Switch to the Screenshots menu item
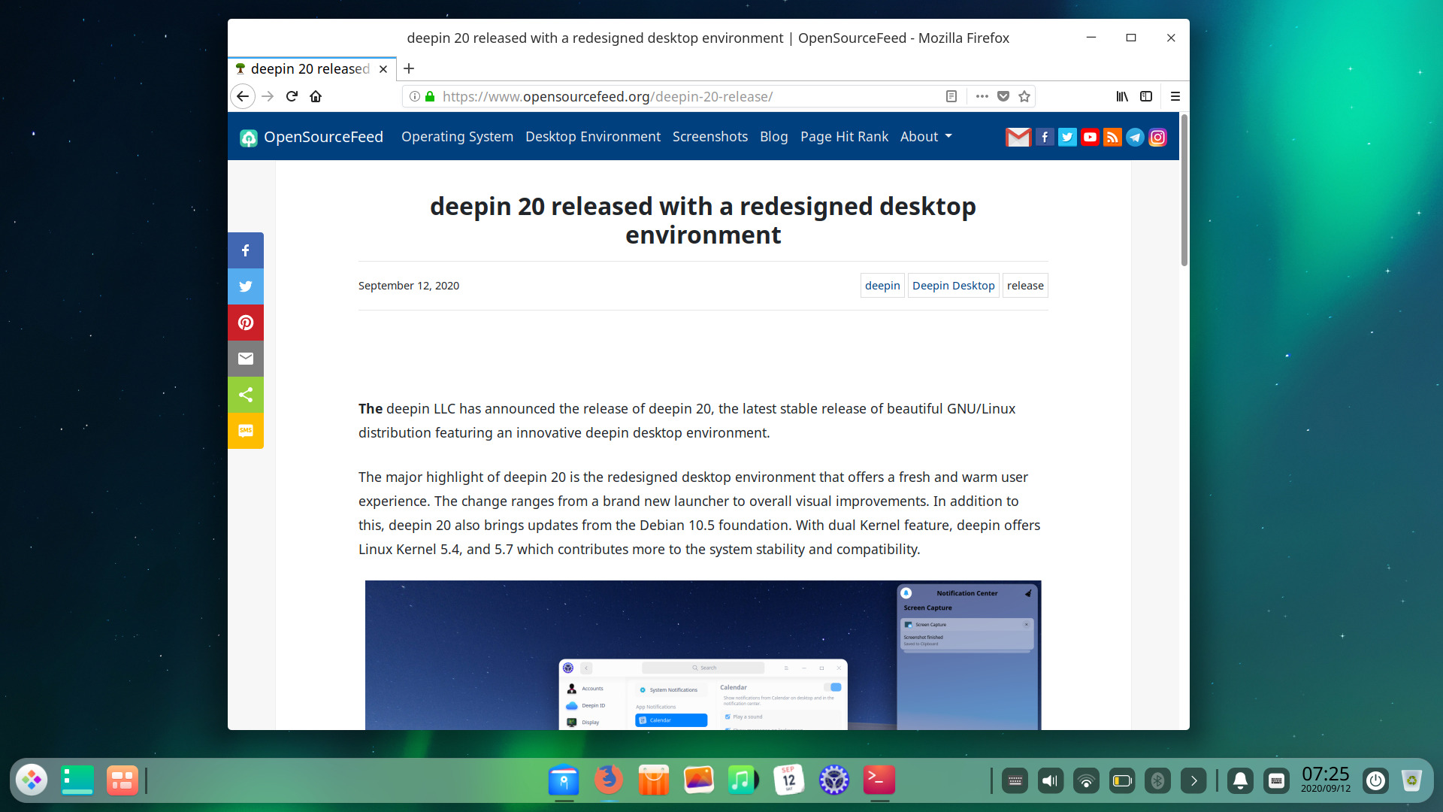 [709, 136]
